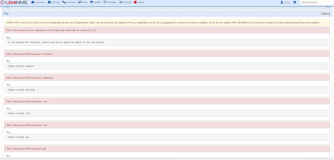
Task: Select the missing mbstring extension failure heading
Action: pos(167,78)
